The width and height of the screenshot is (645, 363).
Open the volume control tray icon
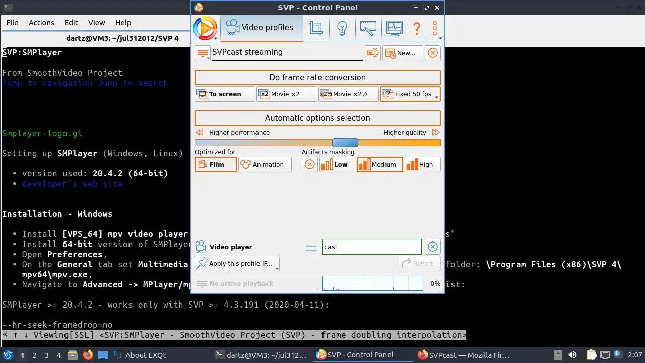(x=572, y=355)
